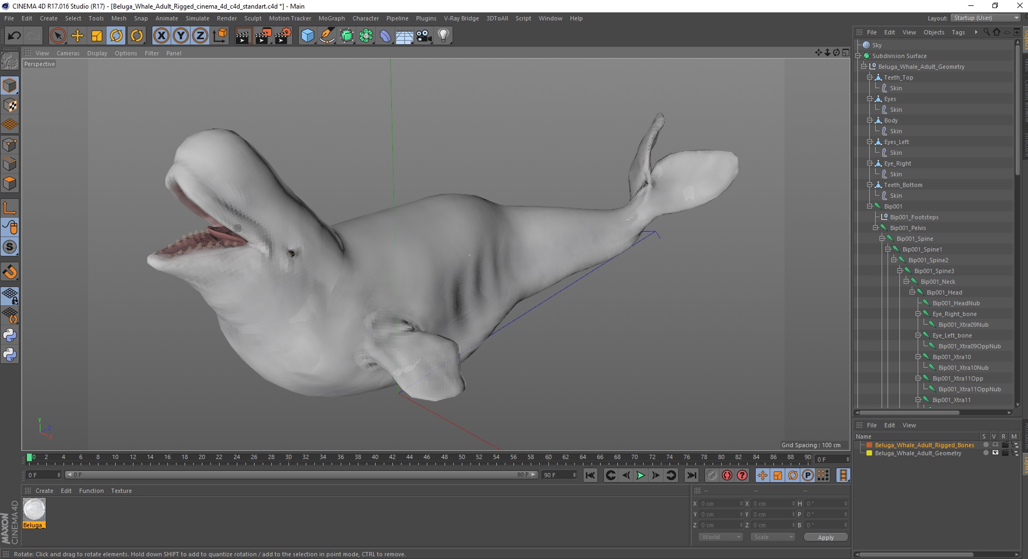Toggle Y axis lock
Viewport: 1028px width, 559px height.
[181, 36]
